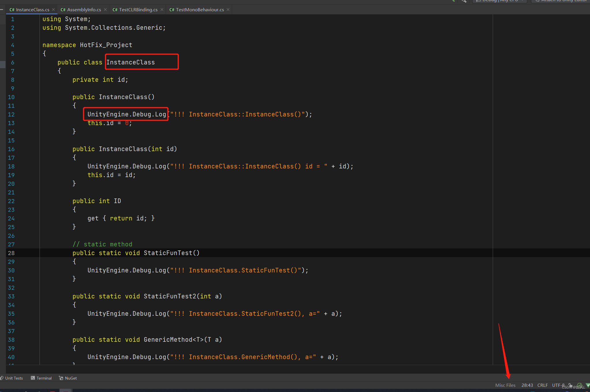This screenshot has width=590, height=392.
Task: Change CRLF line separator setting
Action: 542,385
